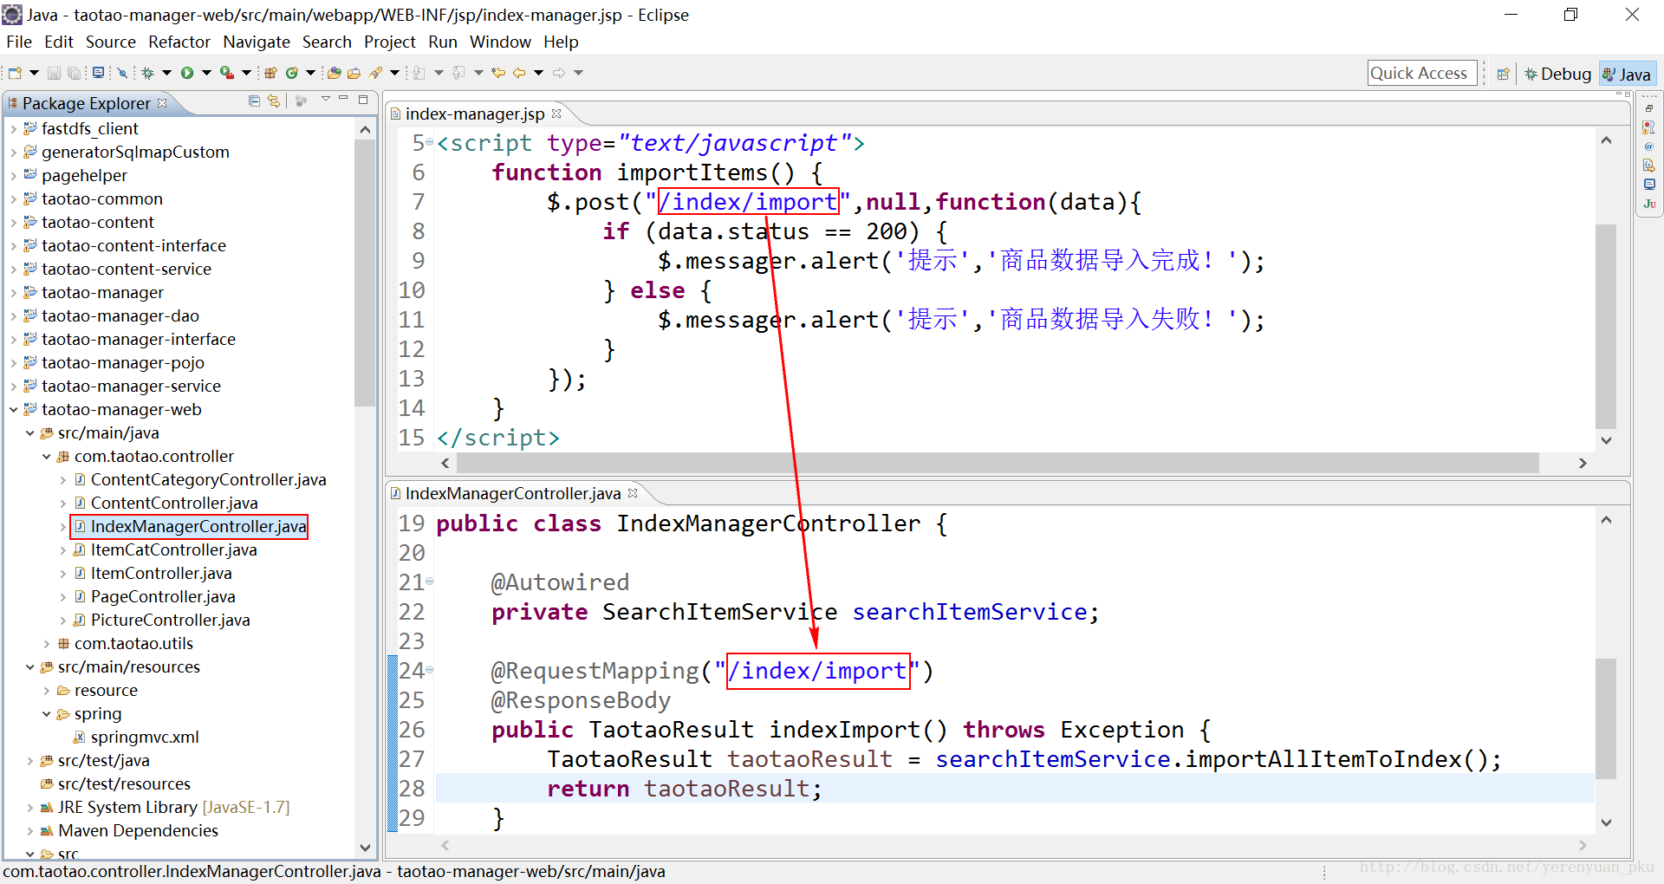Collapse the com.taotao.controller package
Viewport: 1664px width, 884px height.
46,456
